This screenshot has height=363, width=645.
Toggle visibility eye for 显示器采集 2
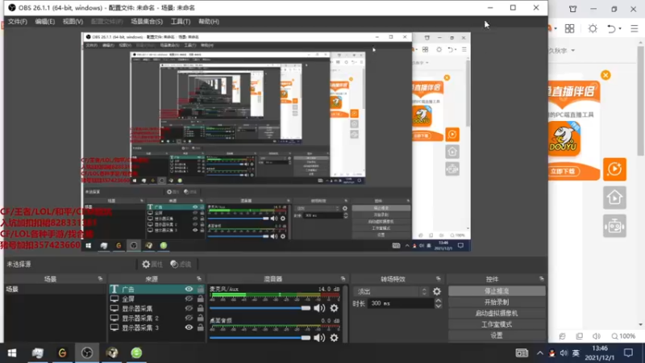[x=189, y=318]
